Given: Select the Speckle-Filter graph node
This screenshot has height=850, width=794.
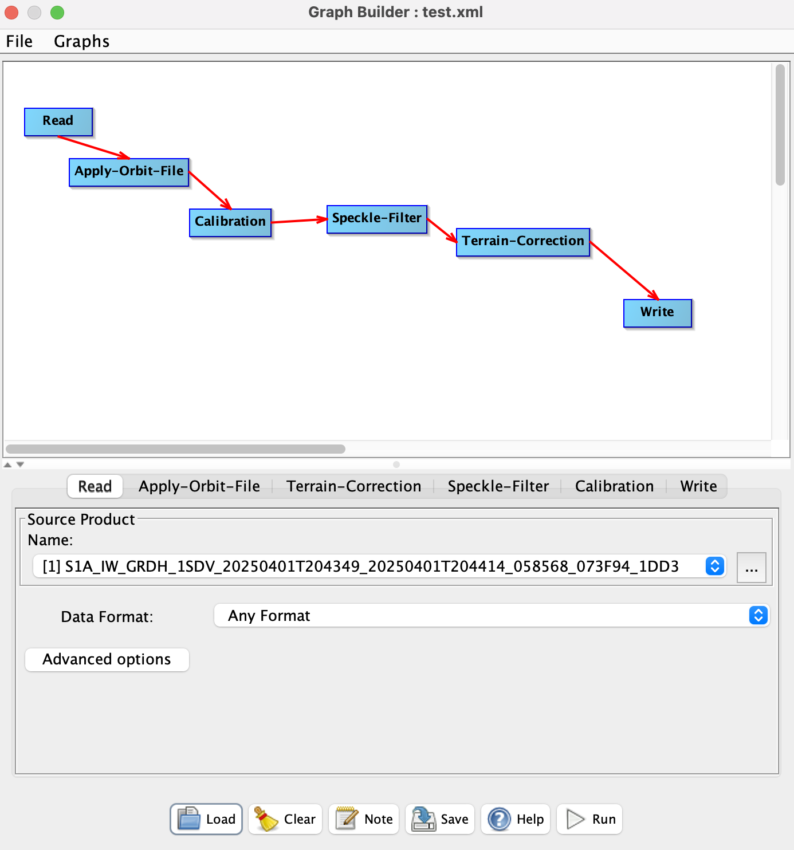Looking at the screenshot, I should [377, 219].
